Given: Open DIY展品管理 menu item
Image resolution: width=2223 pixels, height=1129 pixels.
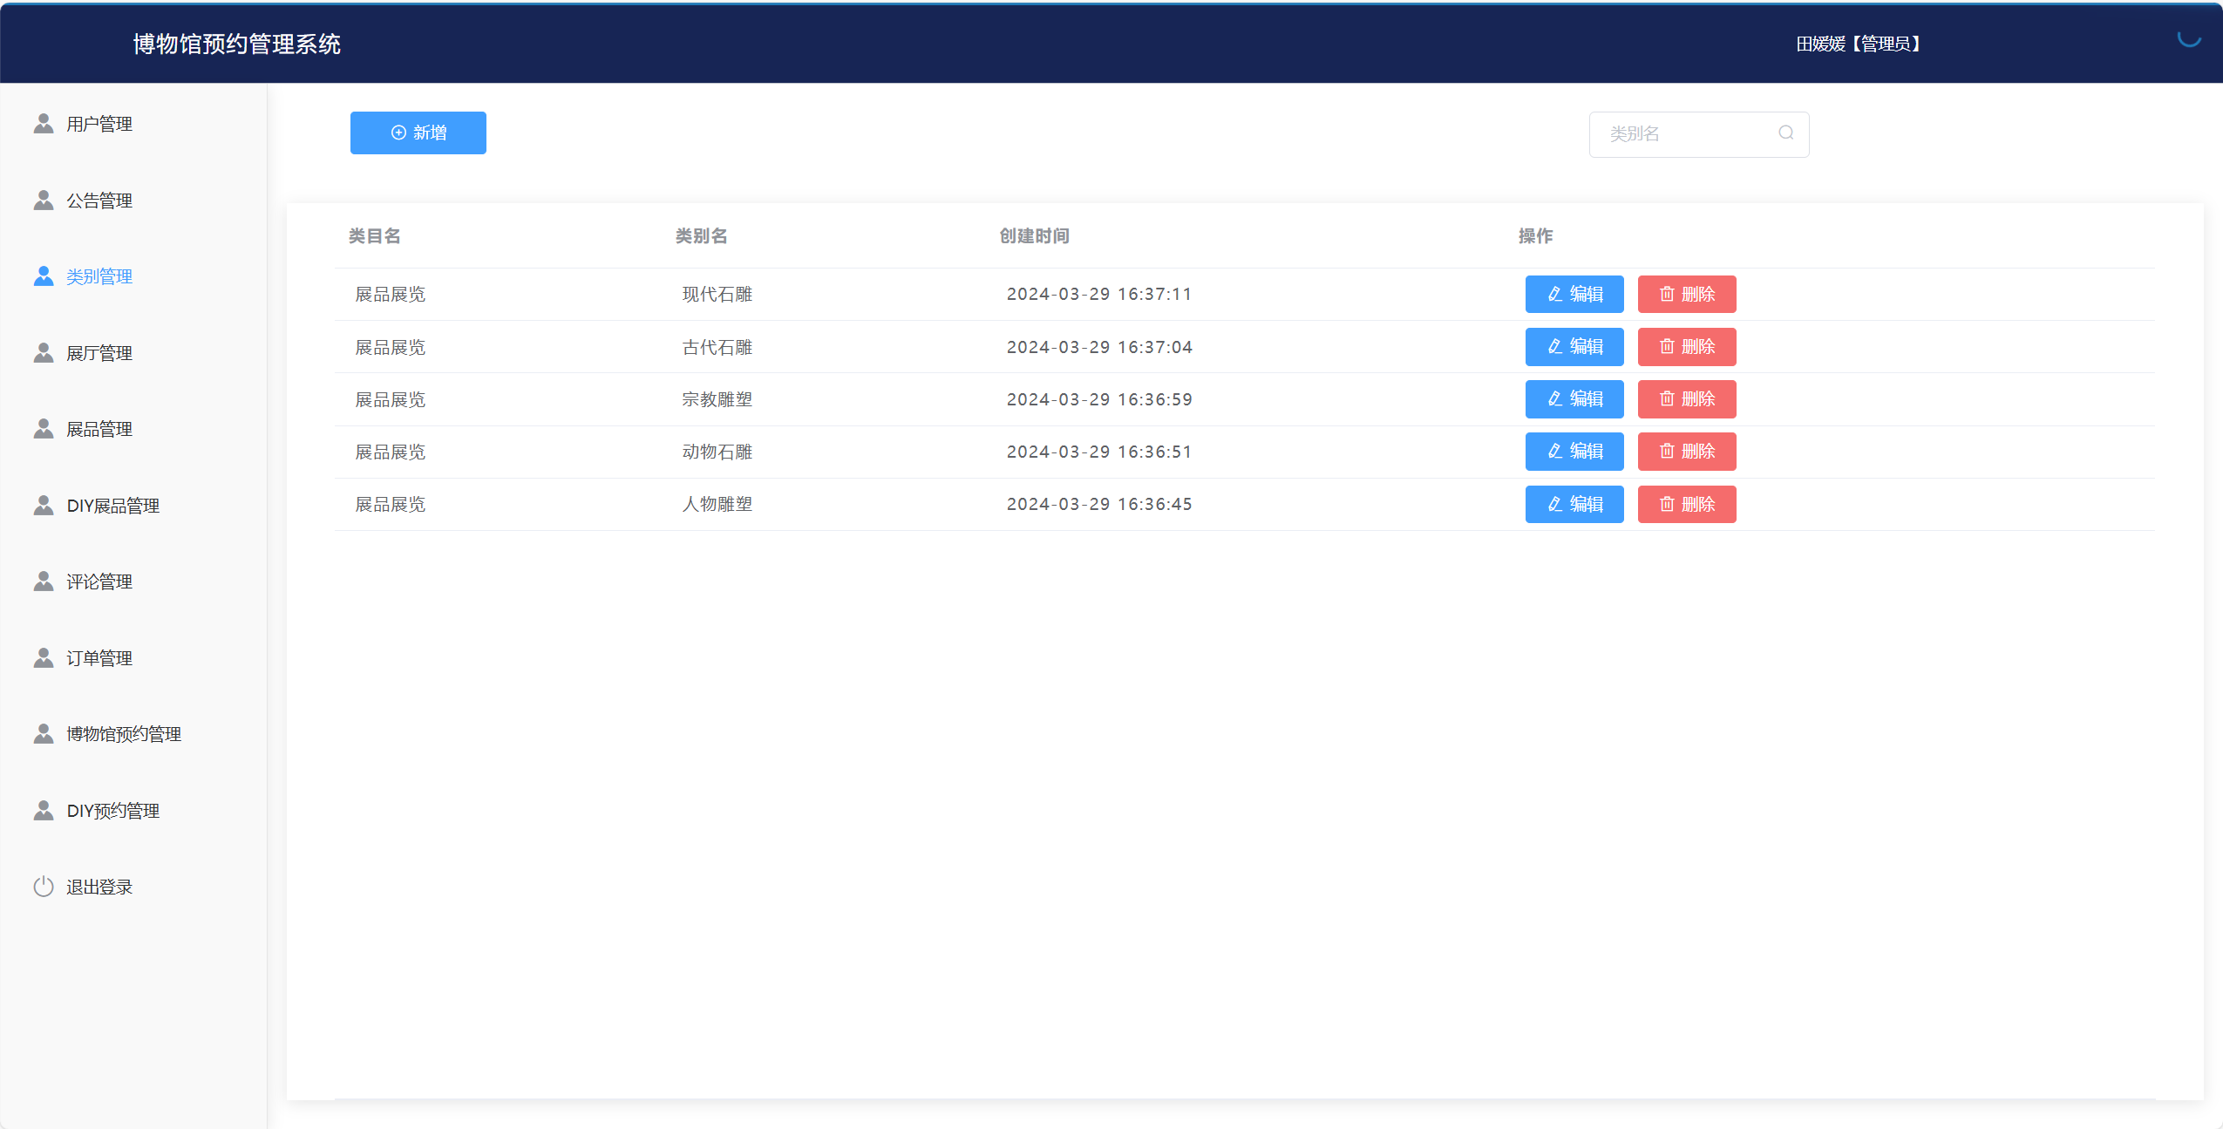Looking at the screenshot, I should [112, 506].
